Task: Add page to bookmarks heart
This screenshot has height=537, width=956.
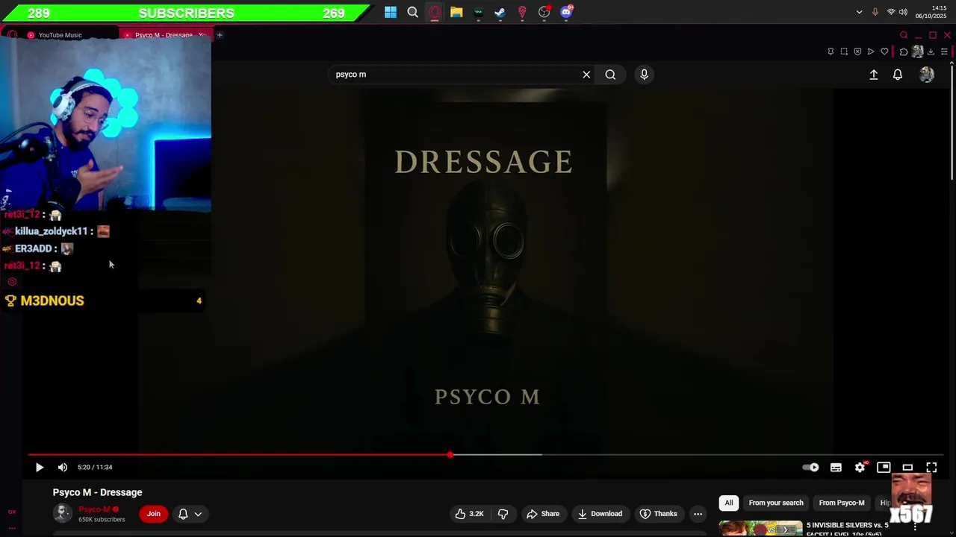Action: pos(884,51)
